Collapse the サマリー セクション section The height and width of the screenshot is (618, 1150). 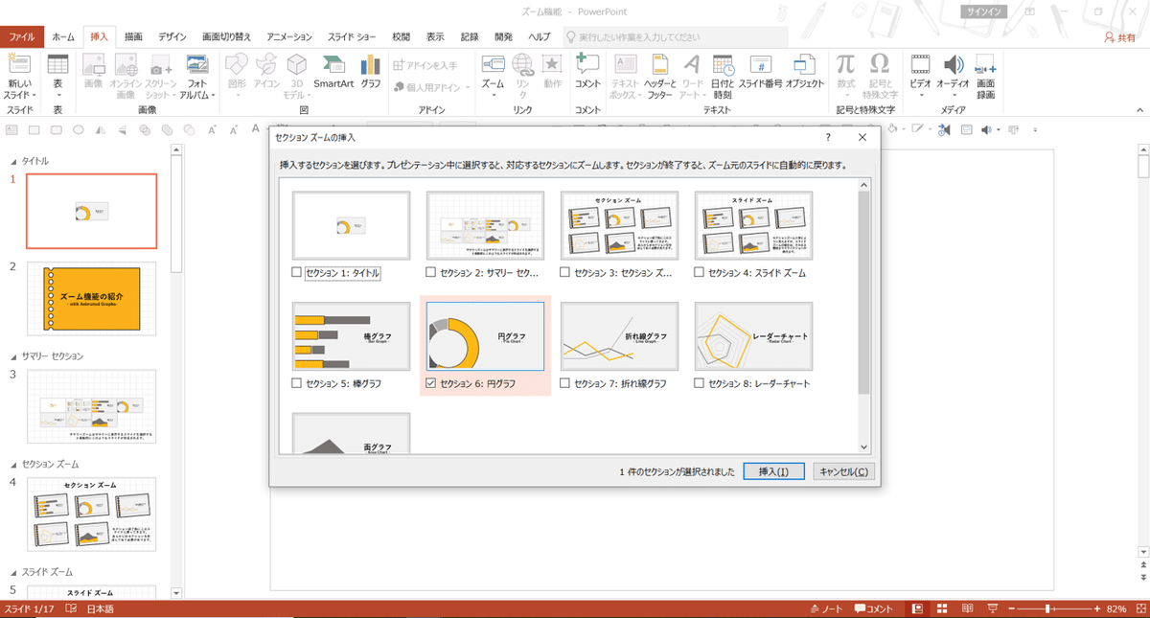[13, 355]
